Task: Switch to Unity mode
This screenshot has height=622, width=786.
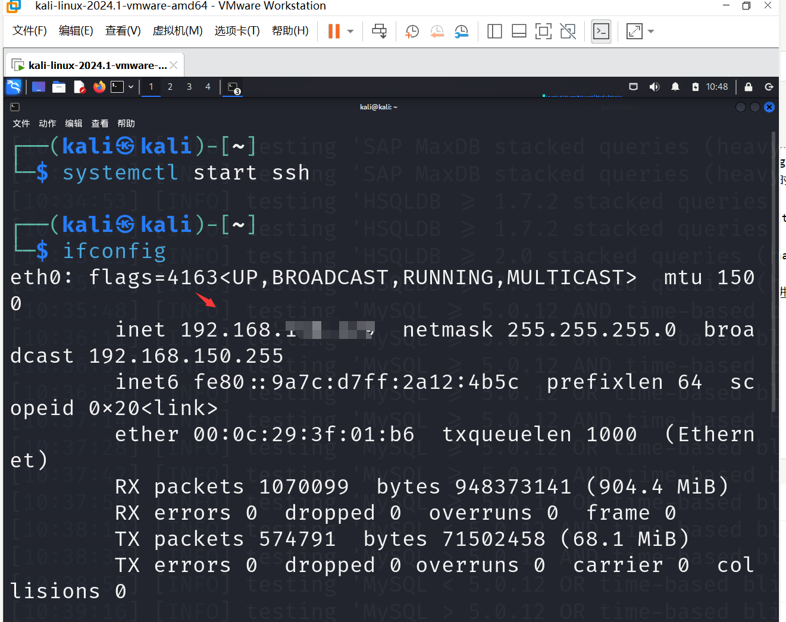Action: 568,32
